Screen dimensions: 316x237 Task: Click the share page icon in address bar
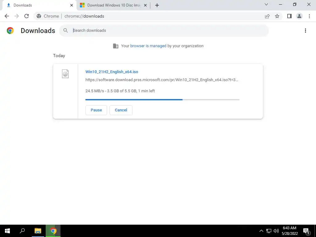pos(267,16)
